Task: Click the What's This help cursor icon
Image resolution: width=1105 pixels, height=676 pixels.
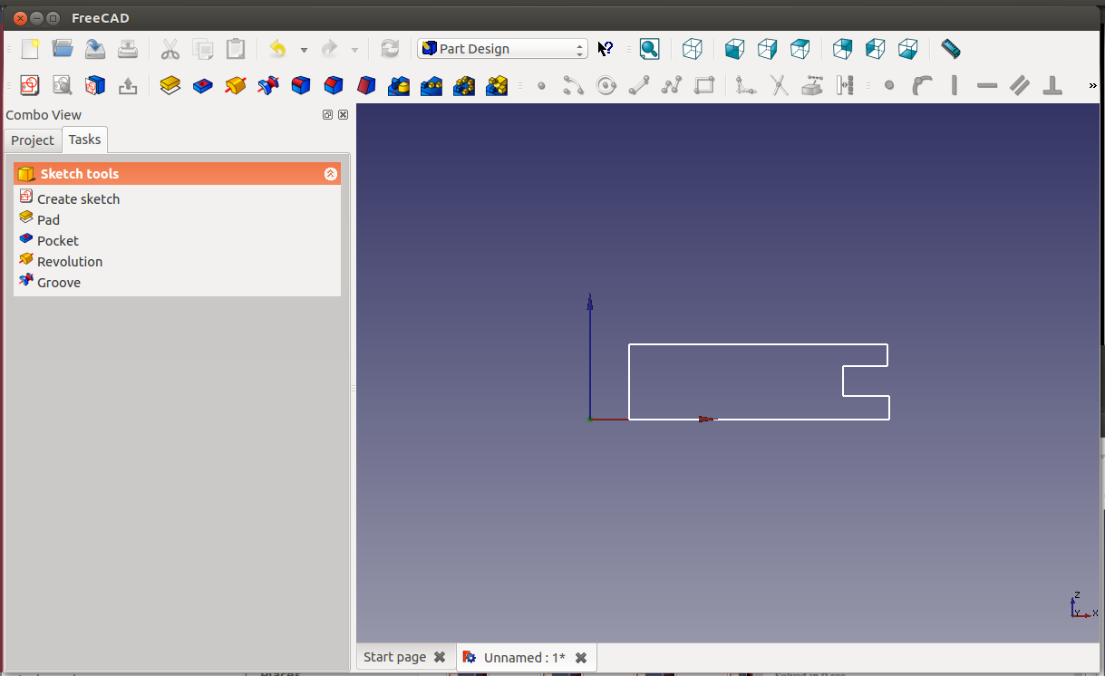Action: tap(606, 49)
